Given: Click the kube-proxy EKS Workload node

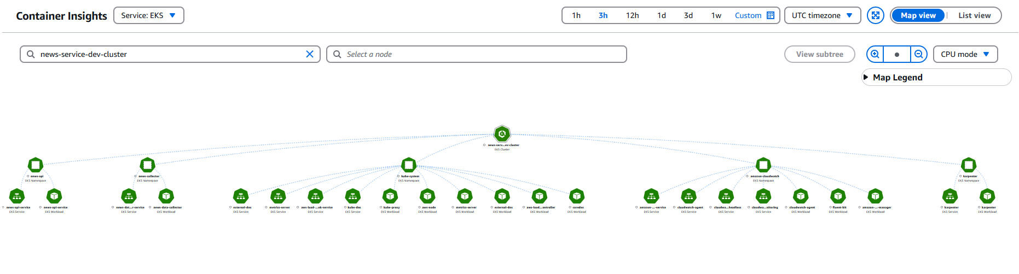Looking at the screenshot, I should click(390, 196).
